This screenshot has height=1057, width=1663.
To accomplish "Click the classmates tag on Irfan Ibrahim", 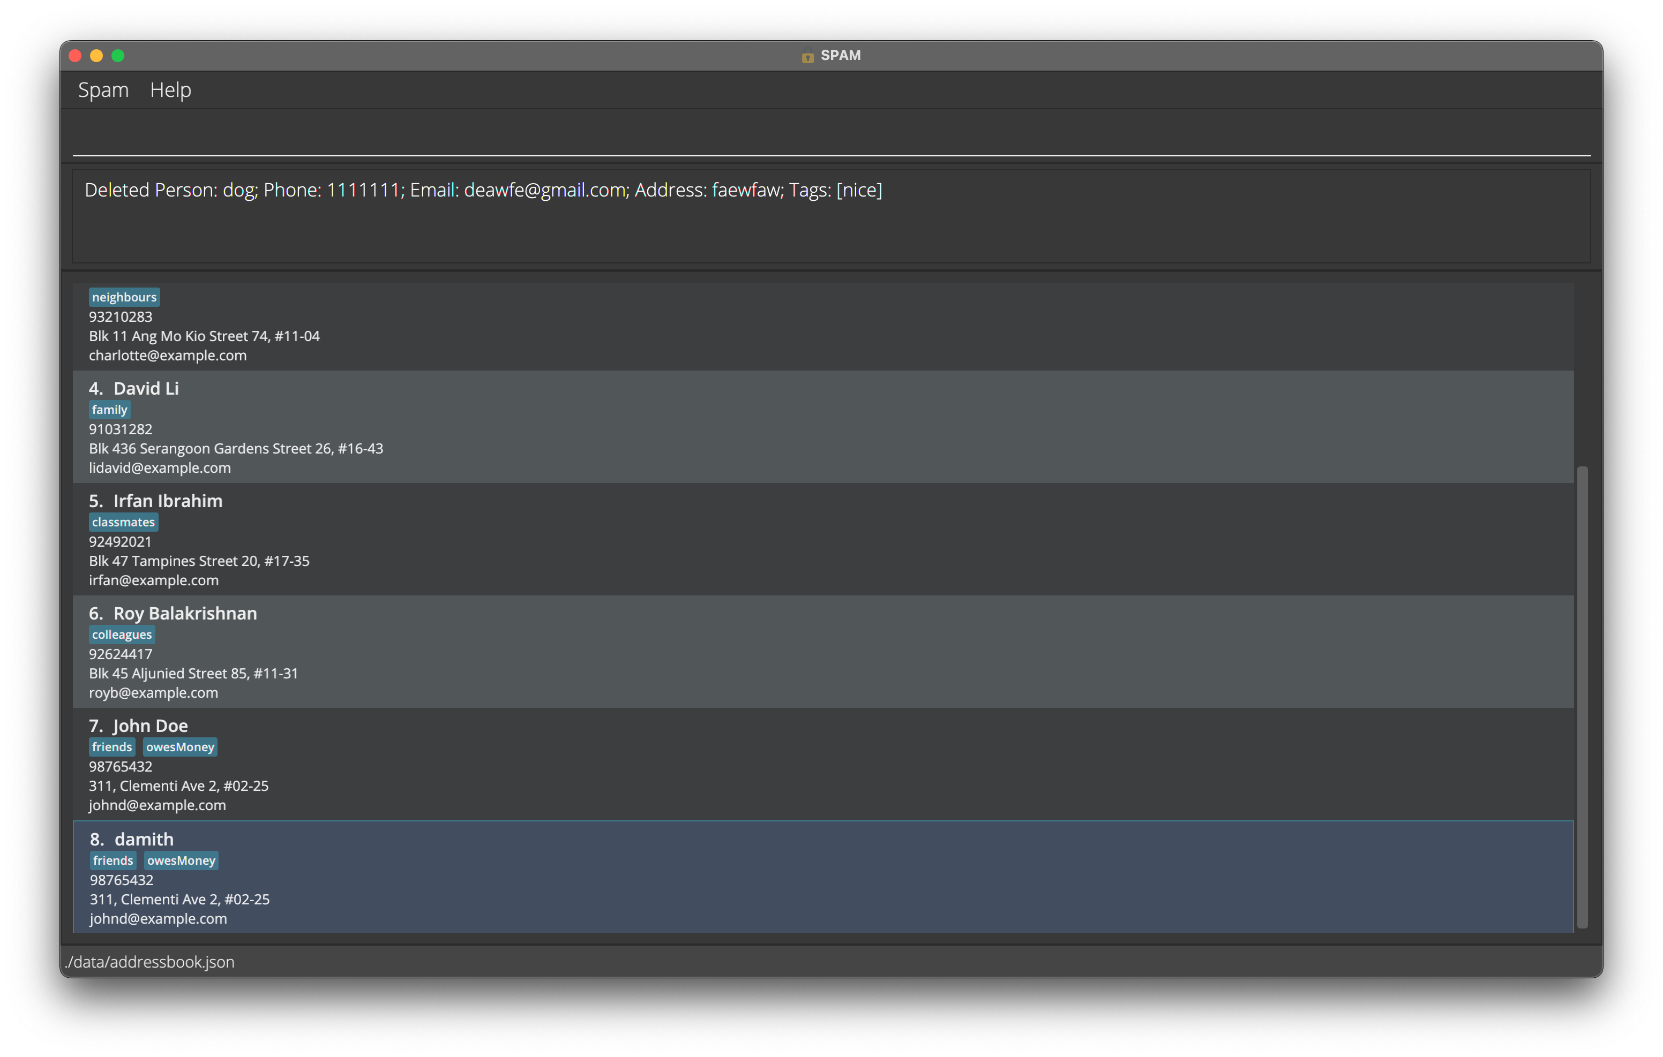I will [123, 522].
